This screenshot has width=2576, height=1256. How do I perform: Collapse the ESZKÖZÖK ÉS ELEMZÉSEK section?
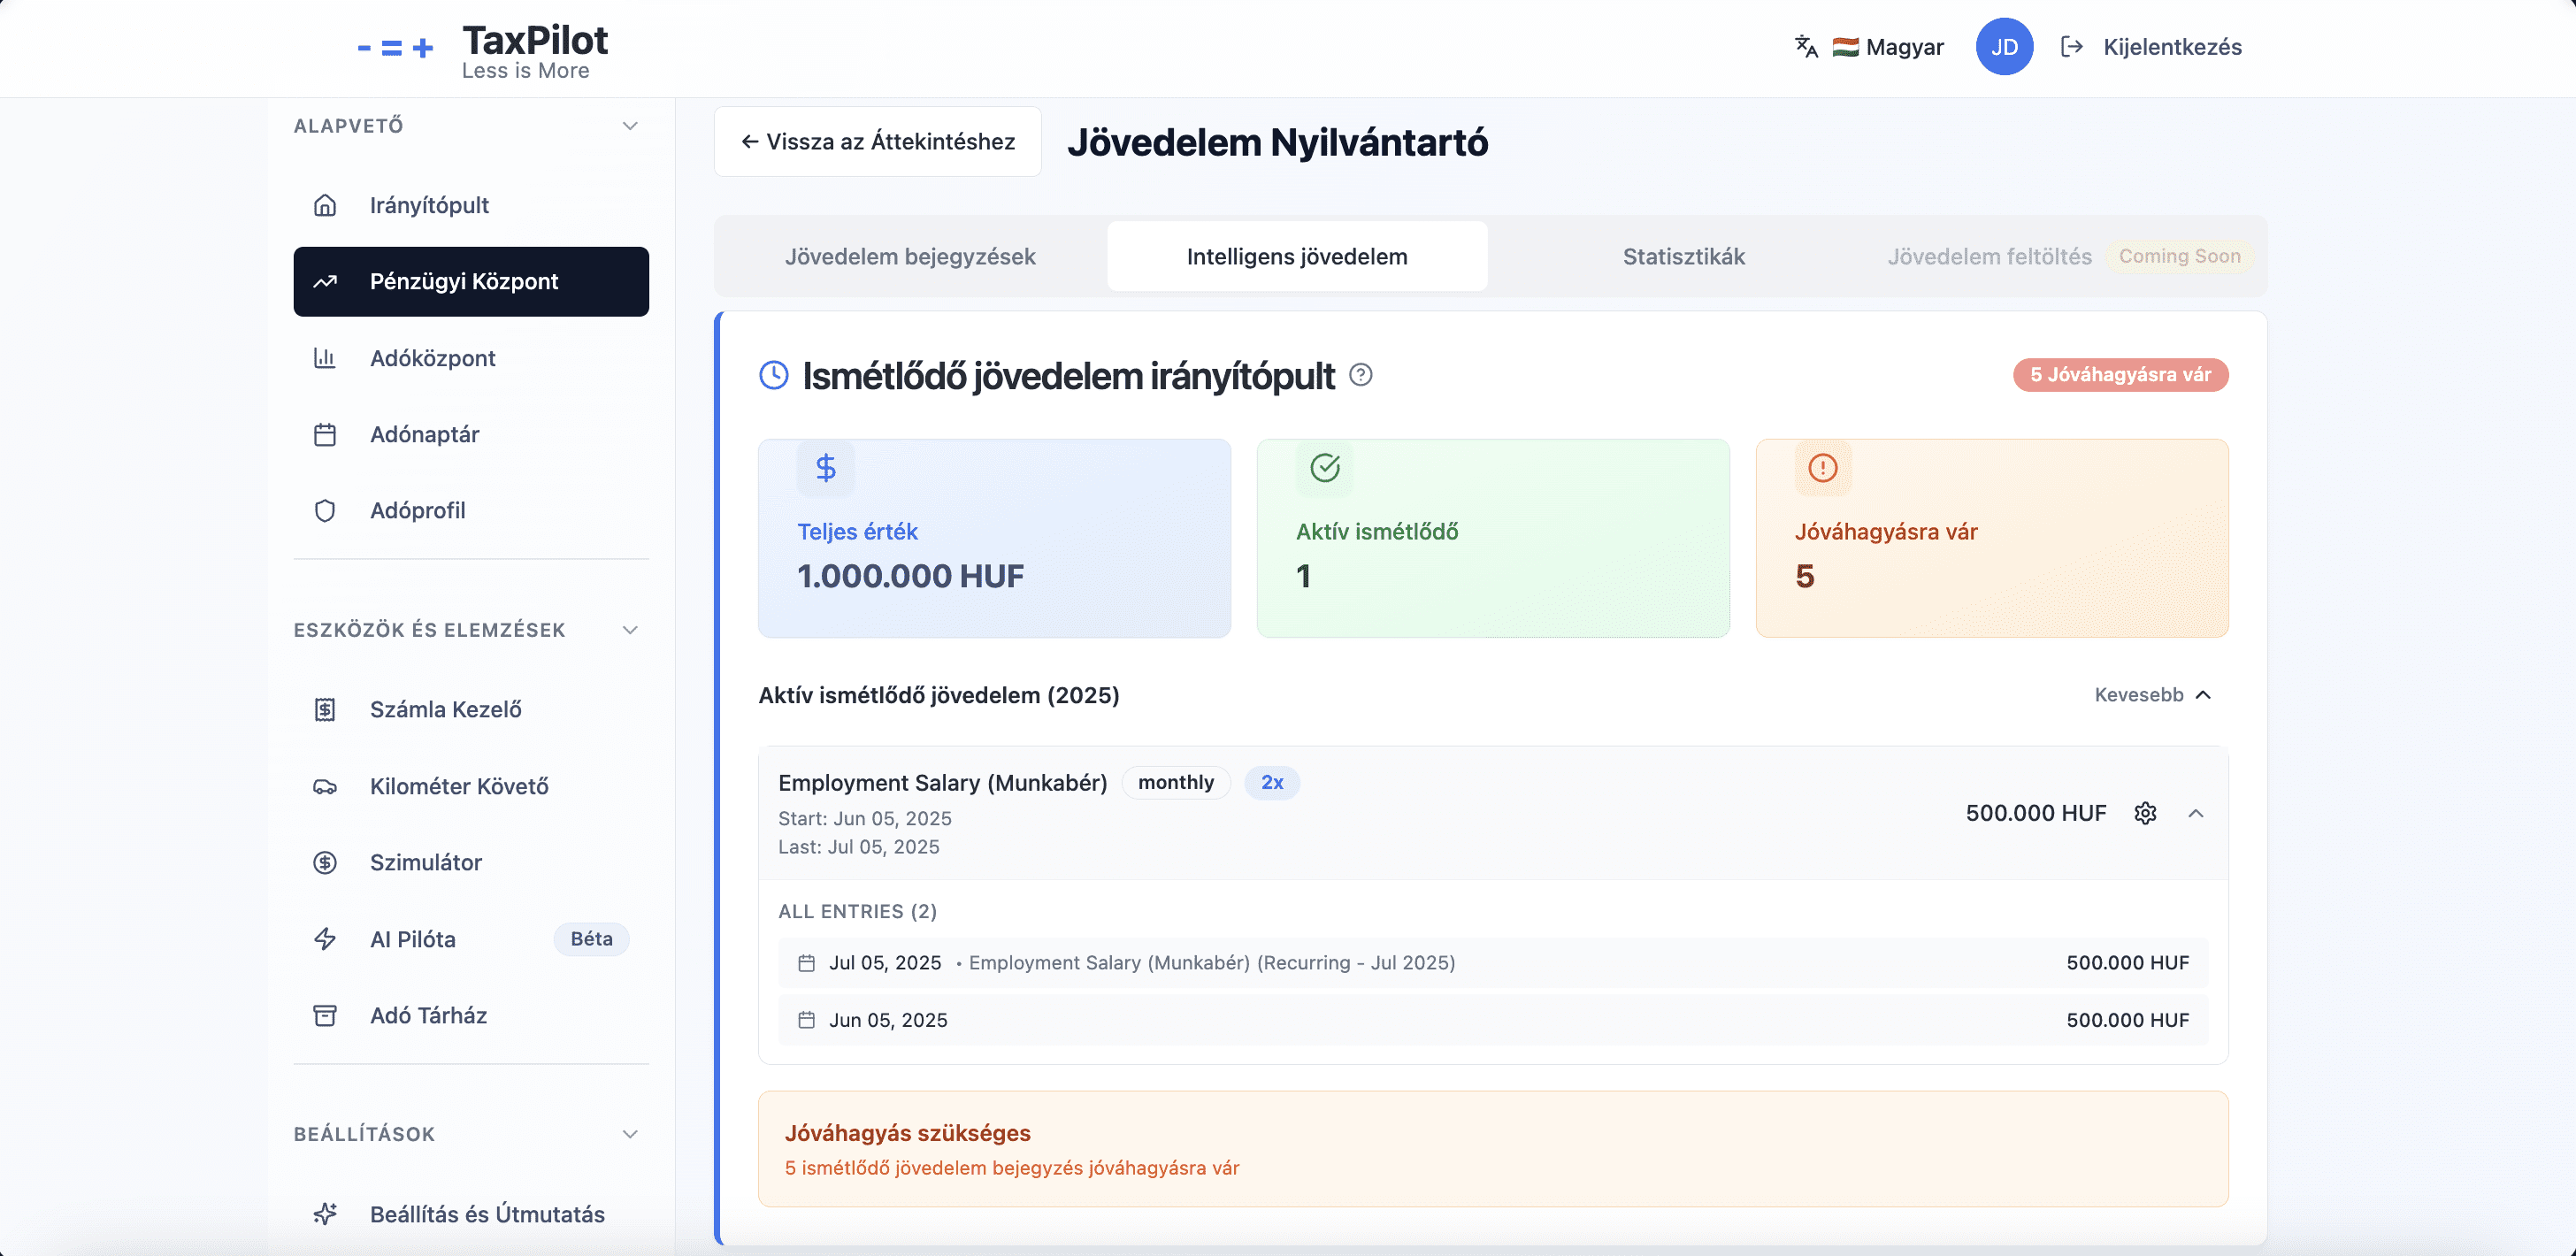(630, 630)
